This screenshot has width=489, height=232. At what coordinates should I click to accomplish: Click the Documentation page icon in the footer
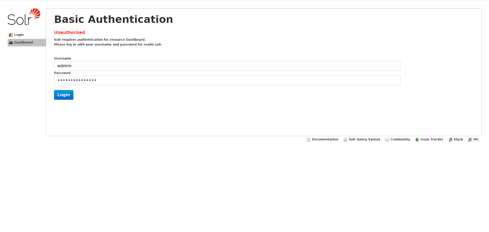[308, 139]
